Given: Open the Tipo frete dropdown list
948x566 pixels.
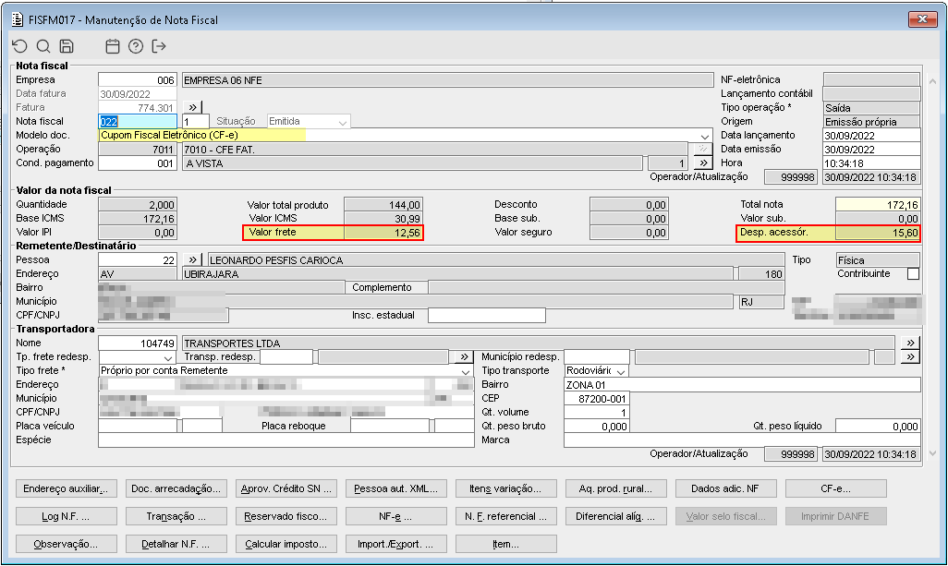Looking at the screenshot, I should [466, 371].
